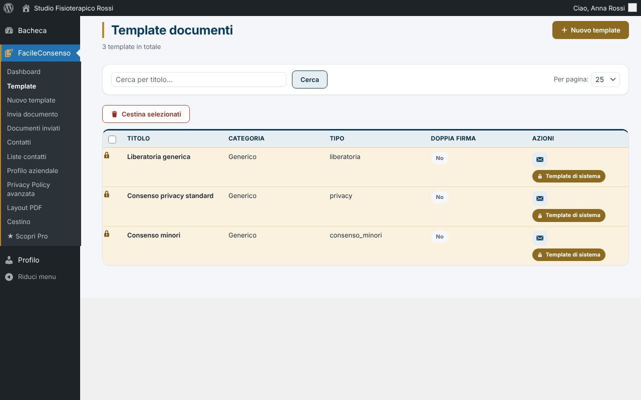Click the send envelope icon for Consenso minori
Screen dimensions: 641x400
click(x=540, y=238)
